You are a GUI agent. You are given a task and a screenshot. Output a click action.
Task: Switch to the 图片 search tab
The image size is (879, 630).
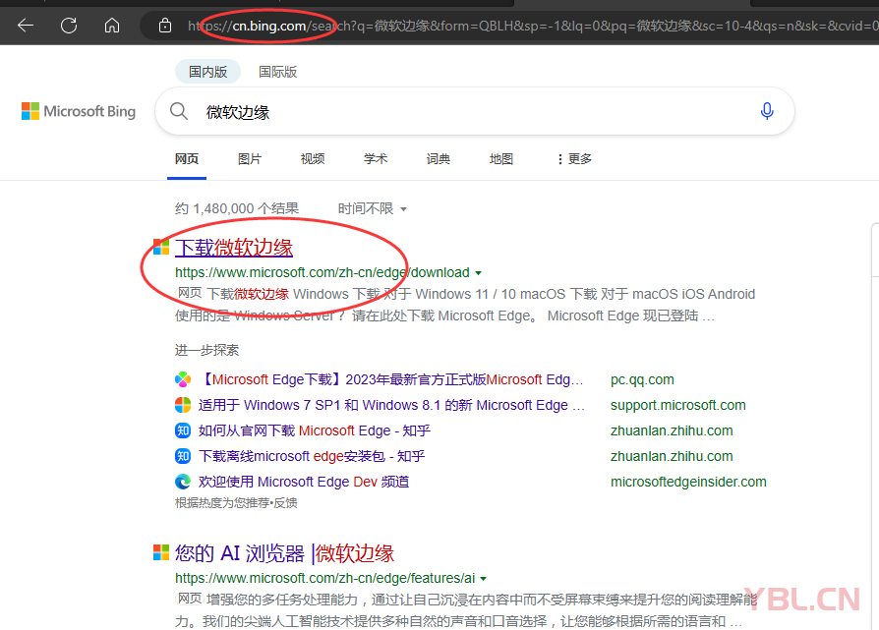click(x=250, y=158)
